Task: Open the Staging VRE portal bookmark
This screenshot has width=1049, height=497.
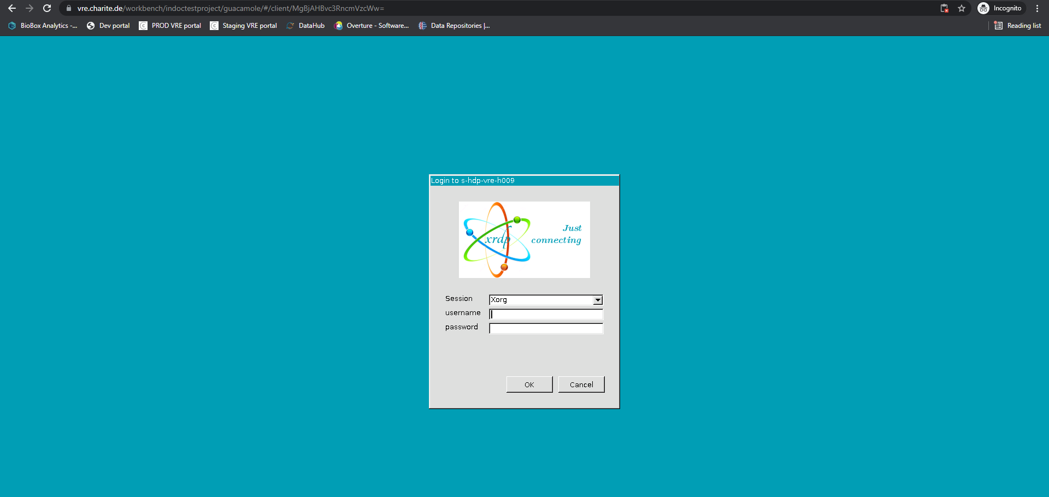Action: (243, 26)
